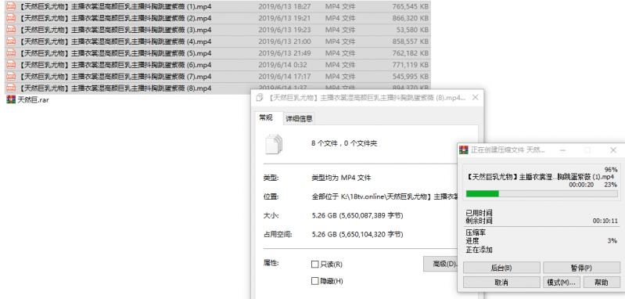Tick the 隐藏(H) hidden checkbox

[315, 281]
